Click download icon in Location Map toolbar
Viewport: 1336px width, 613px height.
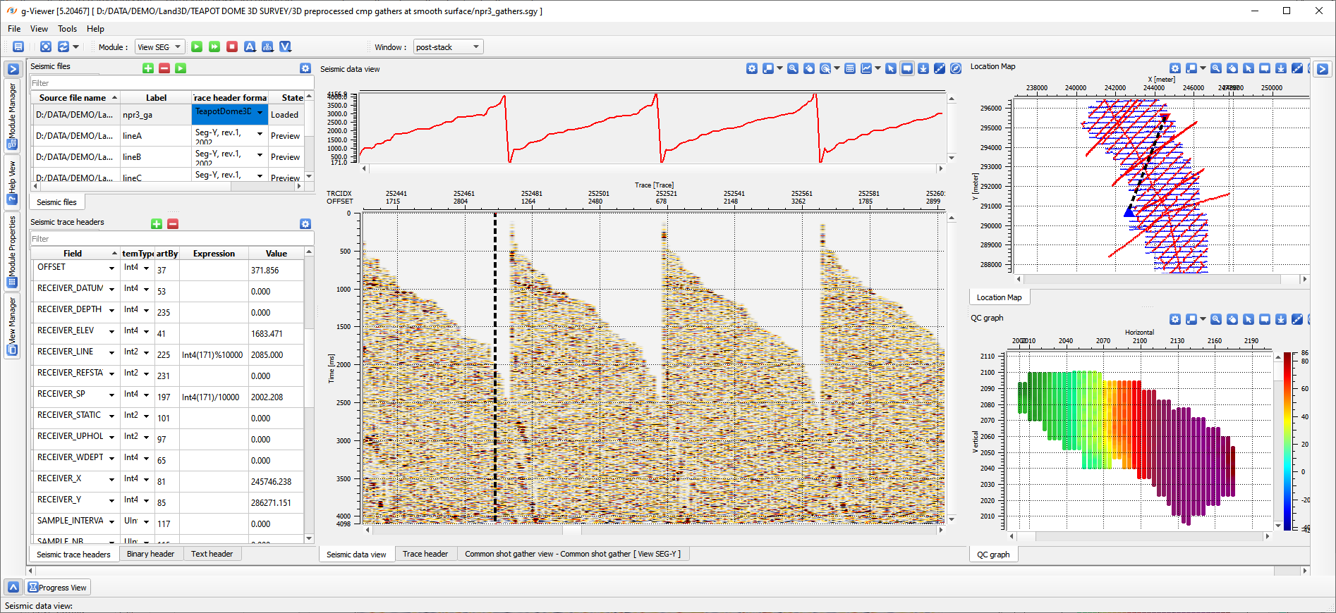click(1281, 68)
